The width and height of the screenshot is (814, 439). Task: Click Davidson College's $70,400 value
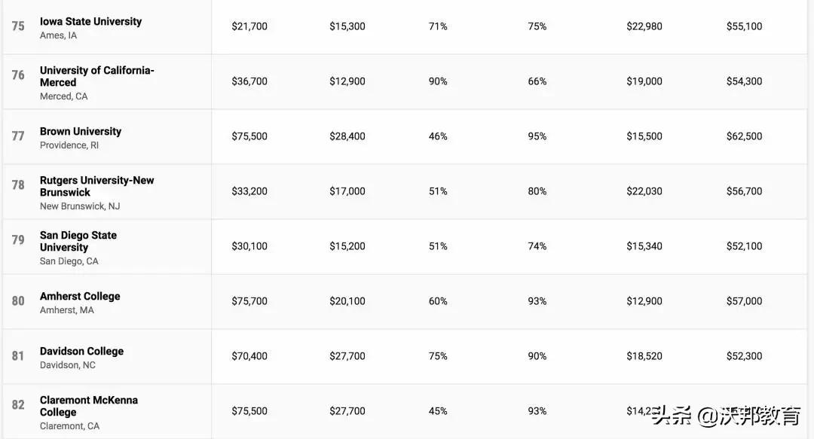click(x=249, y=356)
